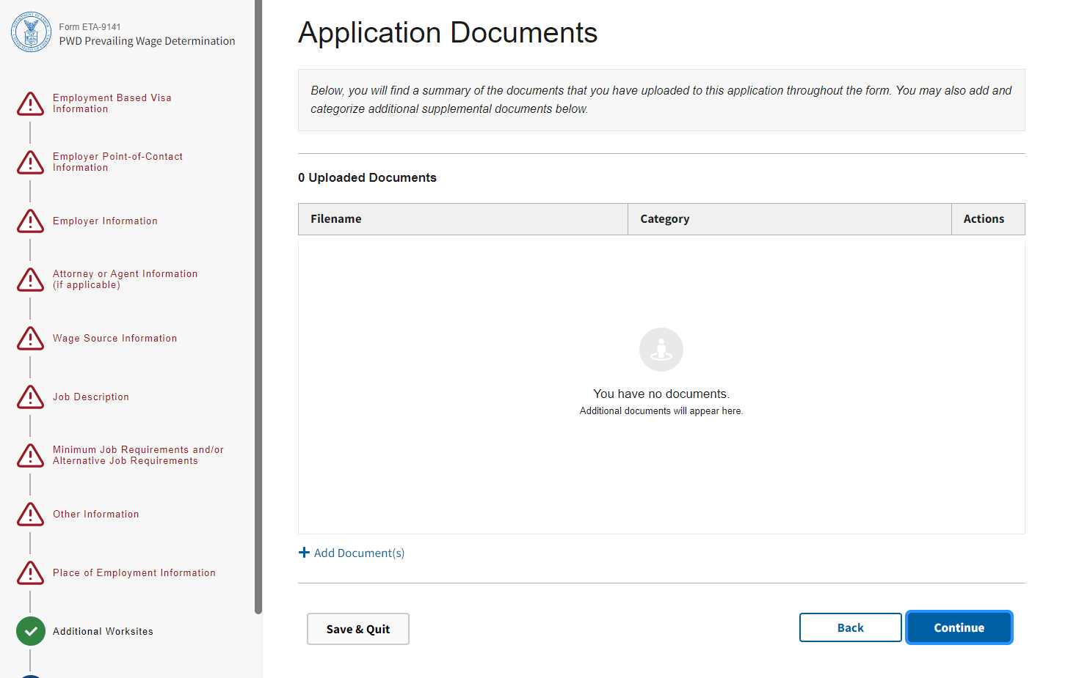
Task: Click warning icon next to Job Description
Action: point(30,397)
